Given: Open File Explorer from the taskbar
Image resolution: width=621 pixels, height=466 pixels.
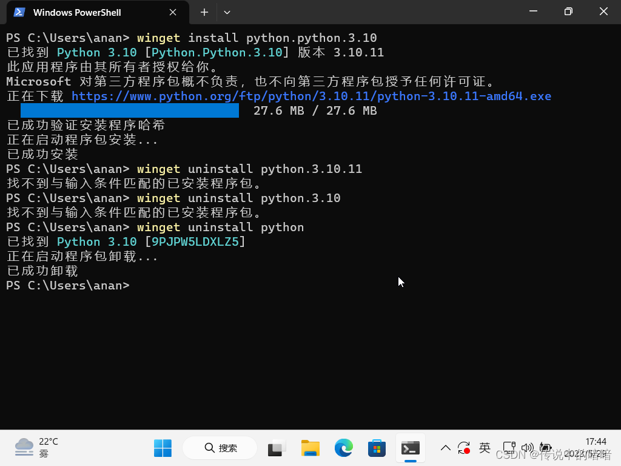Looking at the screenshot, I should pyautogui.click(x=310, y=448).
